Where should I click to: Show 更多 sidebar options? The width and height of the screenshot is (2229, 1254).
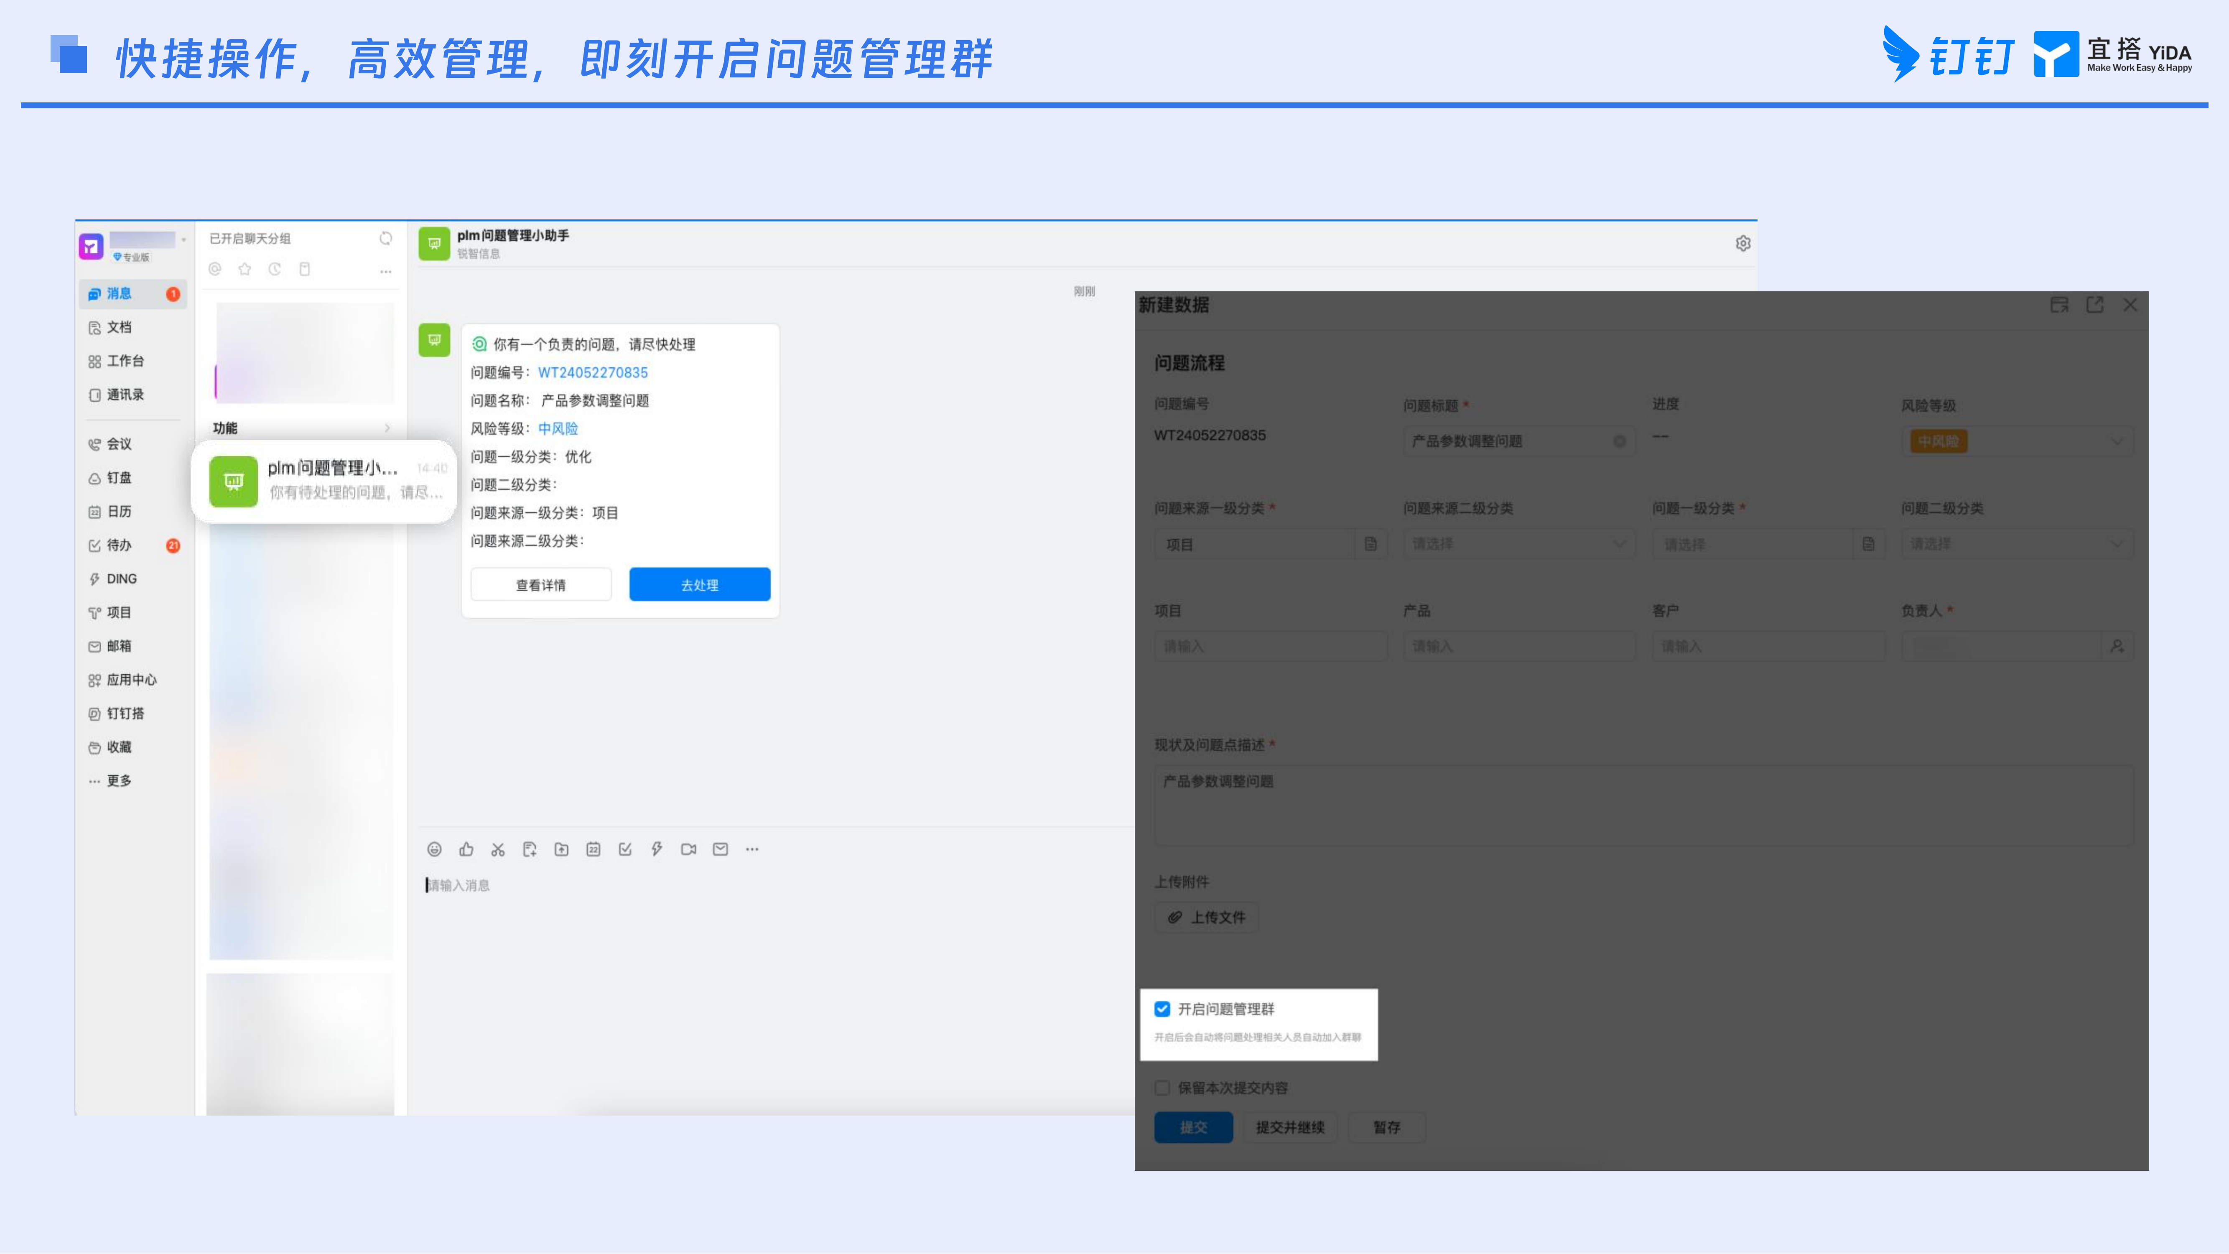pyautogui.click(x=110, y=780)
